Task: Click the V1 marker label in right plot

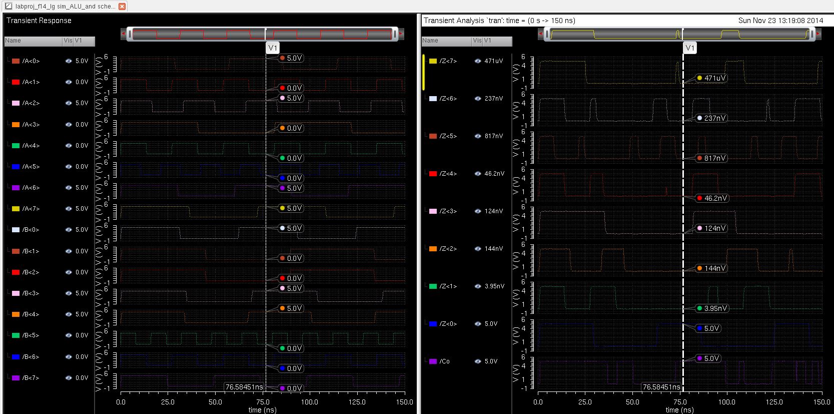Action: pyautogui.click(x=690, y=48)
